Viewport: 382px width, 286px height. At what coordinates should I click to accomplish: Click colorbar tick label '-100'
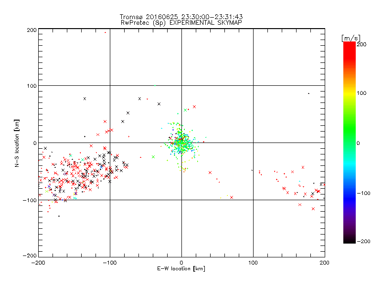(x=363, y=194)
